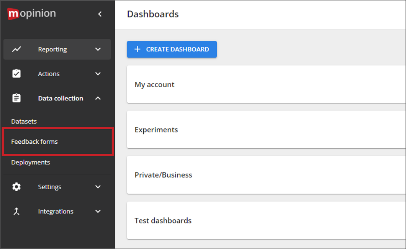Image resolution: width=406 pixels, height=249 pixels.
Task: Open the My account dashboard
Action: pyautogui.click(x=154, y=84)
